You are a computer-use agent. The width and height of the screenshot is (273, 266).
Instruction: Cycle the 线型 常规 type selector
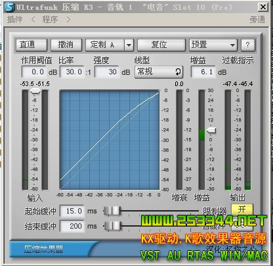159,72
